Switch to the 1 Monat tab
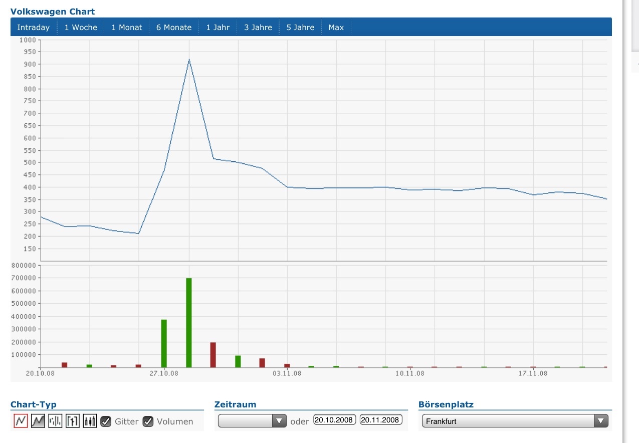 (x=127, y=28)
